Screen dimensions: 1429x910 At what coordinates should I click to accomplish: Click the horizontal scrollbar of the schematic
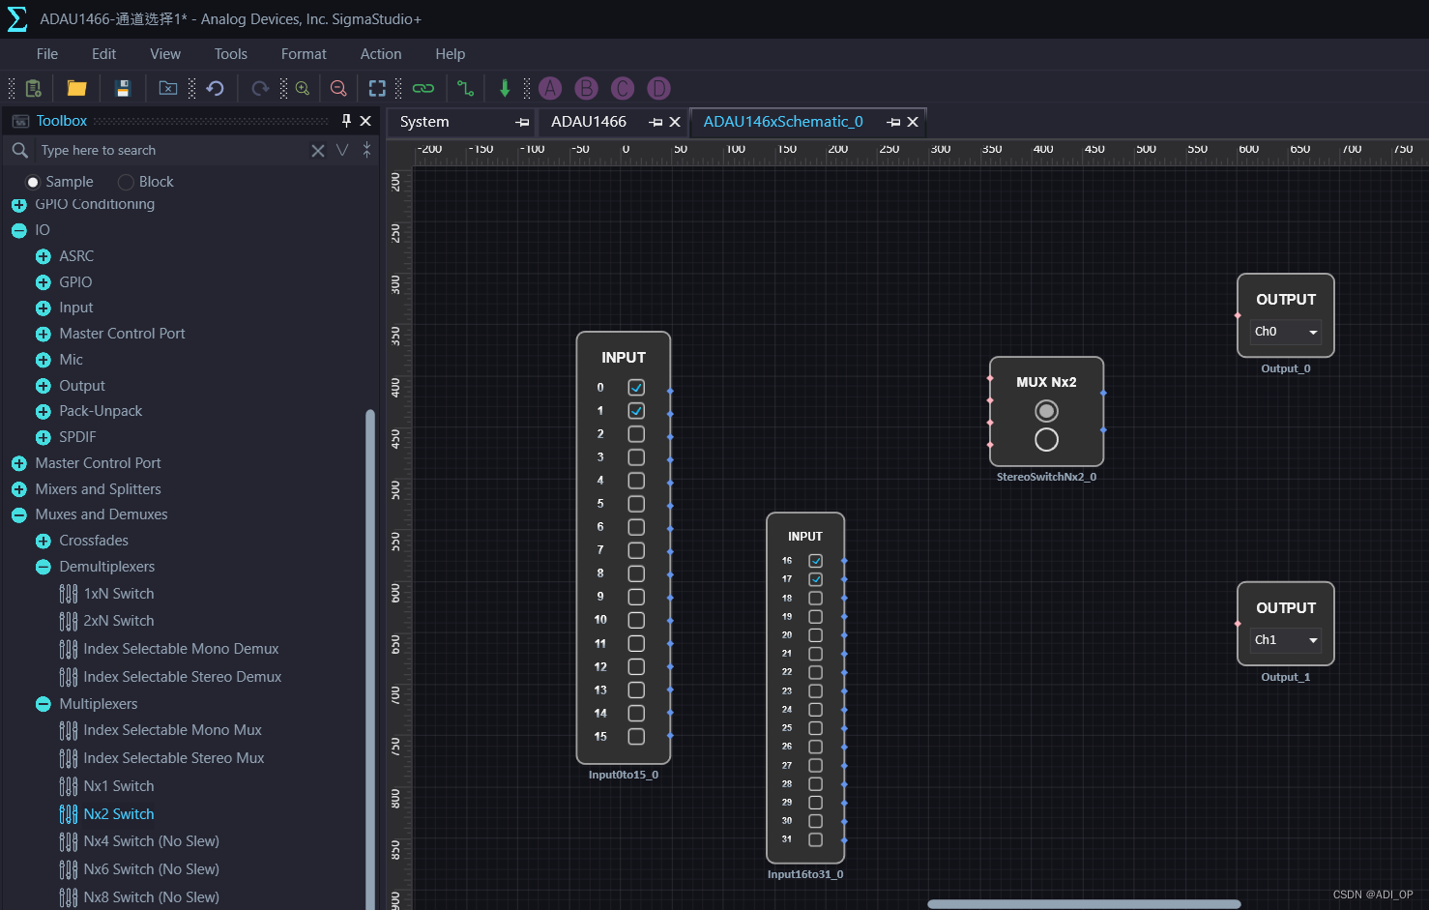coord(1084,904)
